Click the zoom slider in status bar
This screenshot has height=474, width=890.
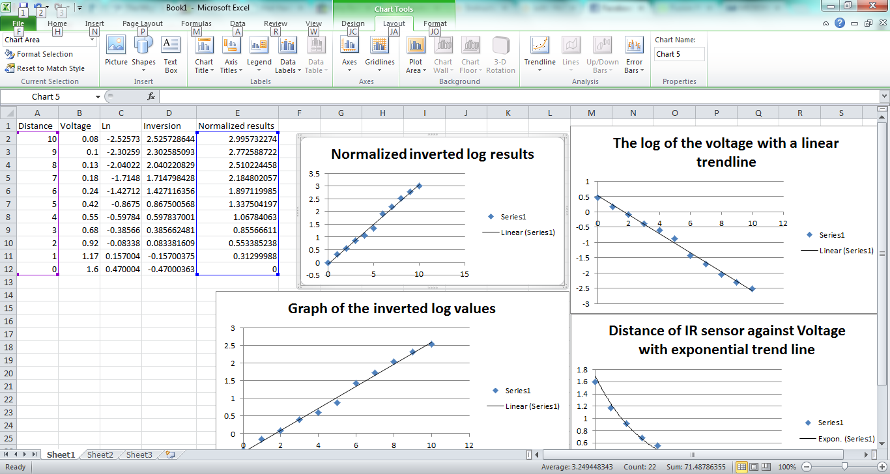click(x=845, y=467)
